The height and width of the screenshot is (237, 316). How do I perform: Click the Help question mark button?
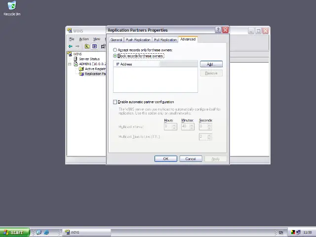click(218, 30)
